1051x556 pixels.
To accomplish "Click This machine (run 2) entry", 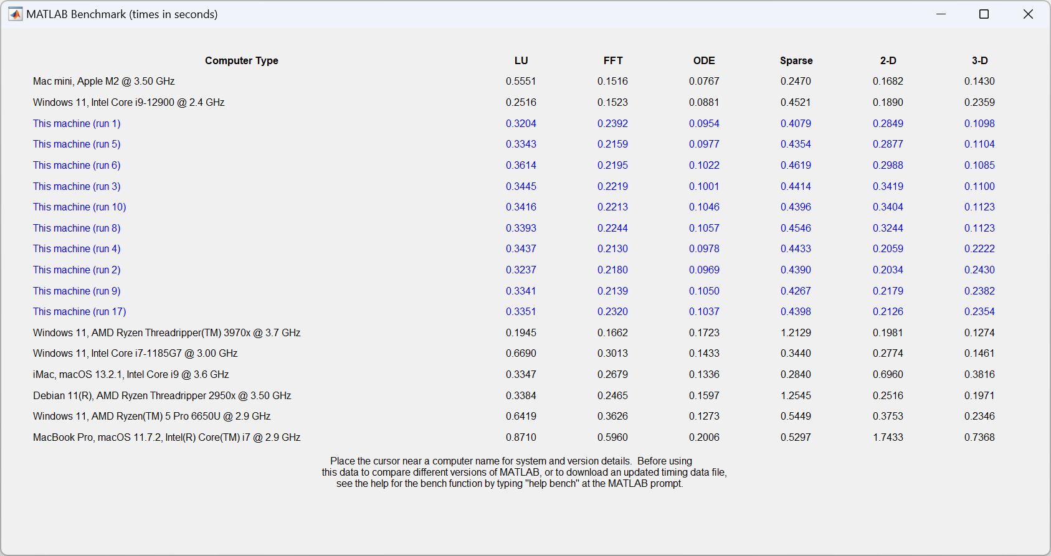I will click(x=77, y=270).
